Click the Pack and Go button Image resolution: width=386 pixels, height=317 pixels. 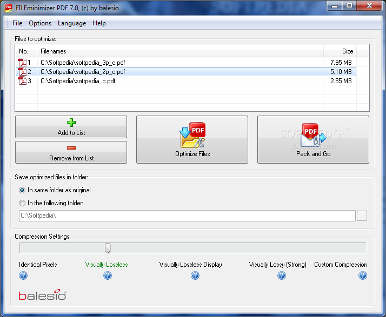pyautogui.click(x=313, y=139)
